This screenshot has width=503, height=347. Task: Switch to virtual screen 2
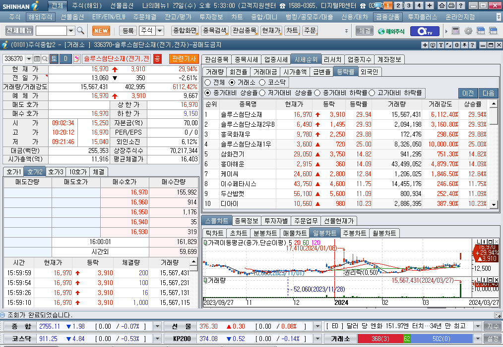coord(398,5)
